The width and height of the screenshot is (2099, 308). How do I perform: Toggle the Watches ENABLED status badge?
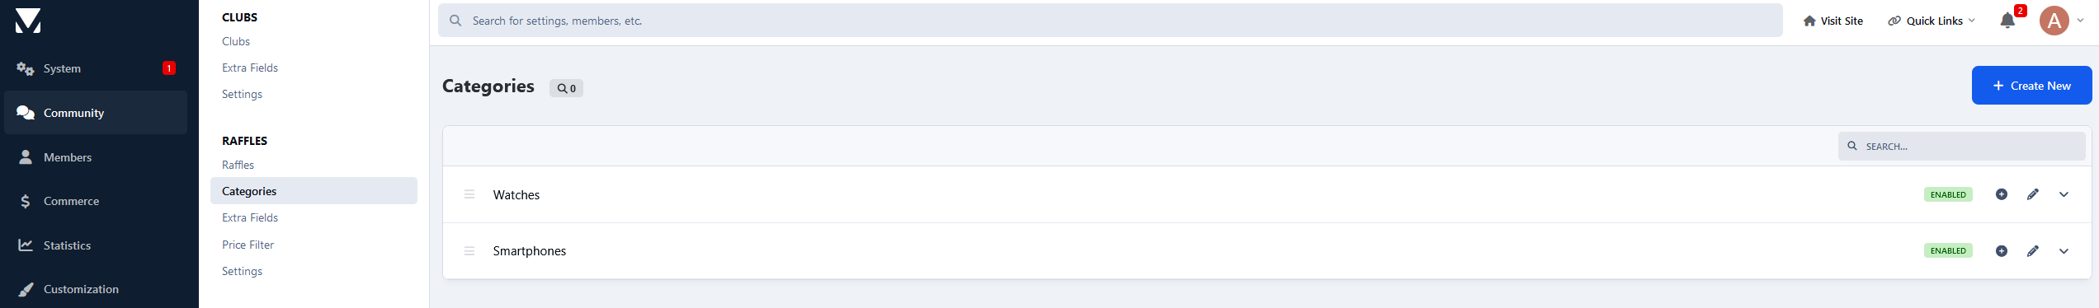click(x=1948, y=194)
